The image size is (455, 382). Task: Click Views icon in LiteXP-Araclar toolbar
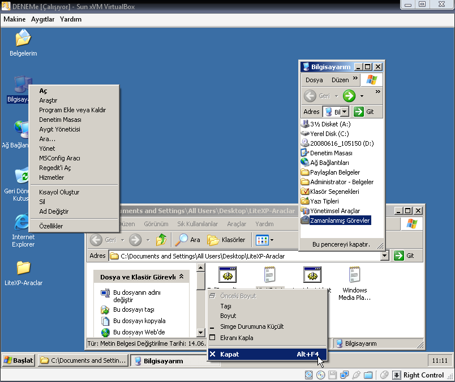pyautogui.click(x=262, y=240)
